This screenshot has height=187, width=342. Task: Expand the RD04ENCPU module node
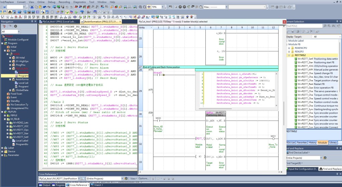click(x=289, y=48)
